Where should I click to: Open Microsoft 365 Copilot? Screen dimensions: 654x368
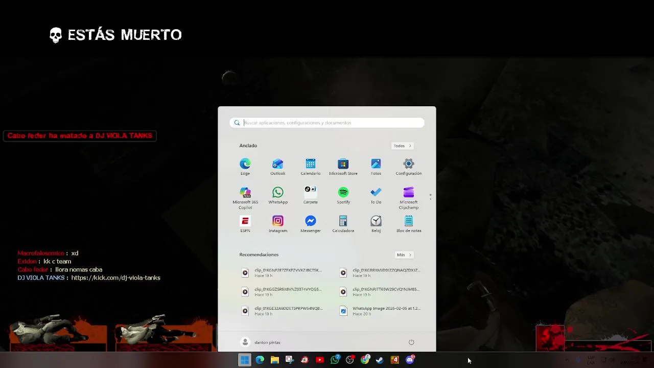coord(245,198)
